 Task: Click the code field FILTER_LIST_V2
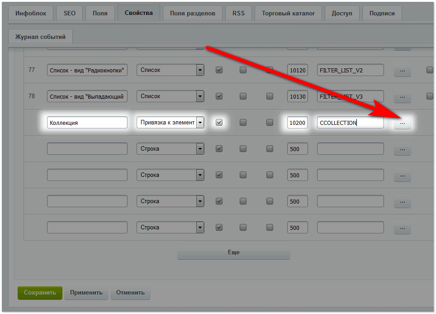tap(351, 70)
